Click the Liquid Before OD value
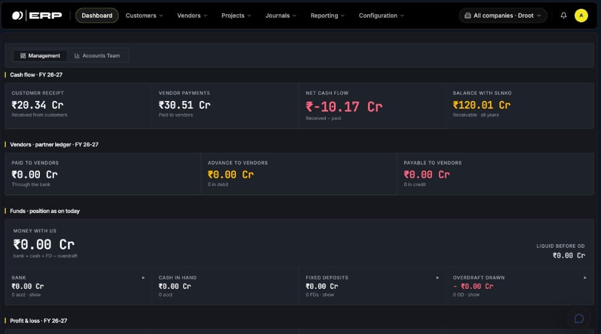Viewport: 601px width, 334px height. click(x=569, y=255)
